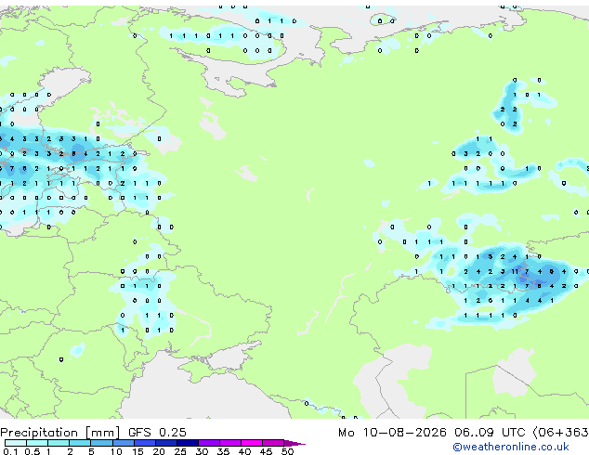Pick the 5 mm legend color swatch
This screenshot has width=589, height=455.
point(101,443)
